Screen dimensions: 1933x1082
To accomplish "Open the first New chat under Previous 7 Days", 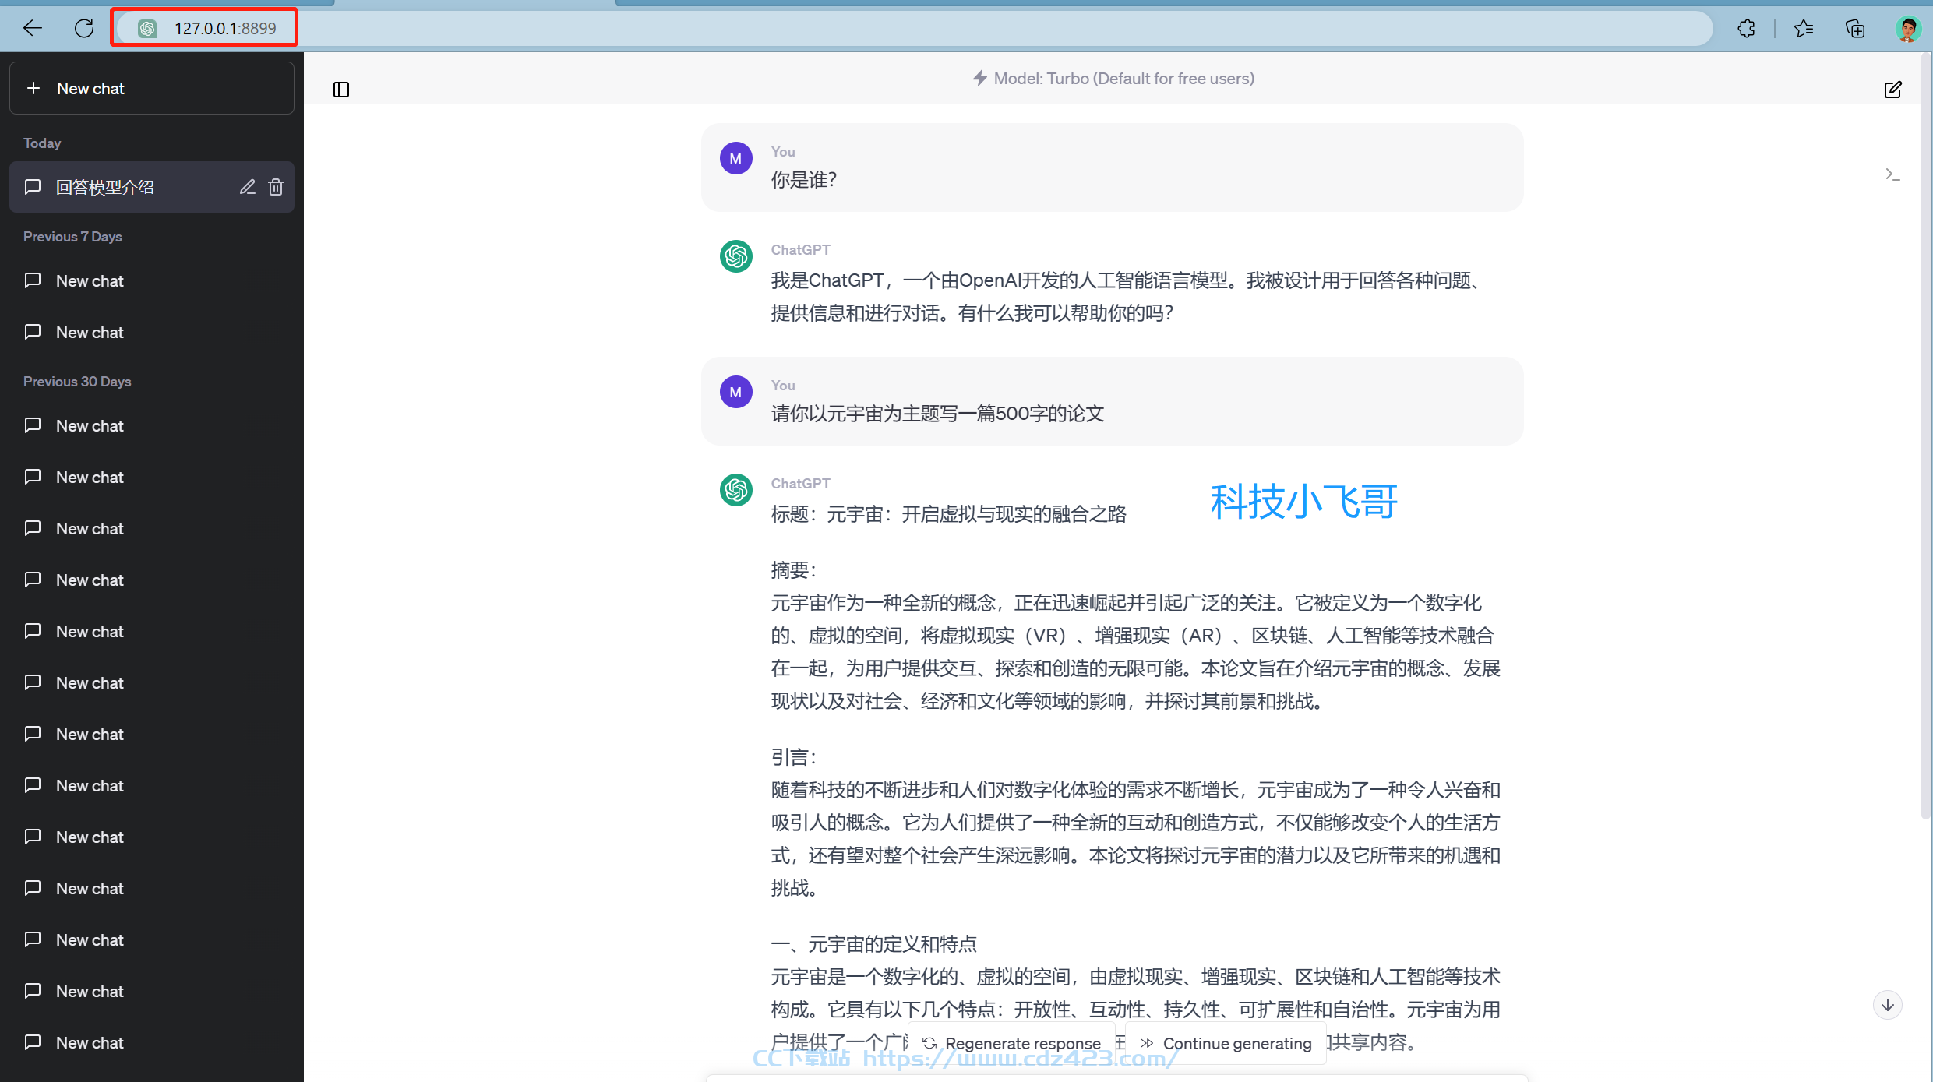I will [x=152, y=280].
